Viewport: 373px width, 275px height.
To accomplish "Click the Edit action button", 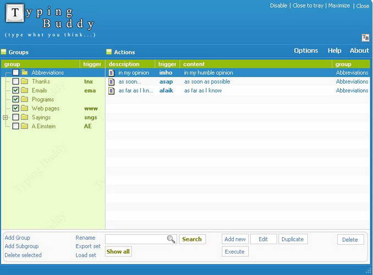I will pyautogui.click(x=264, y=239).
